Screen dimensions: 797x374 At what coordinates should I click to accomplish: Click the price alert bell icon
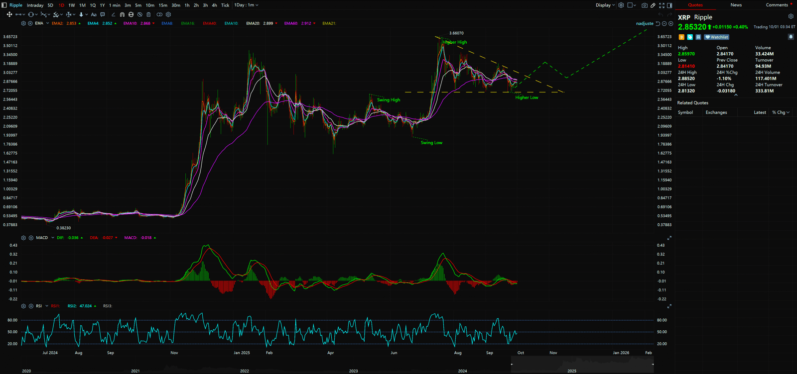(x=791, y=37)
